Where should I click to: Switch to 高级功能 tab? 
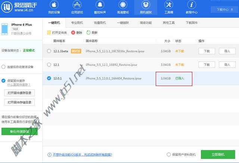pyautogui.click(x=146, y=23)
